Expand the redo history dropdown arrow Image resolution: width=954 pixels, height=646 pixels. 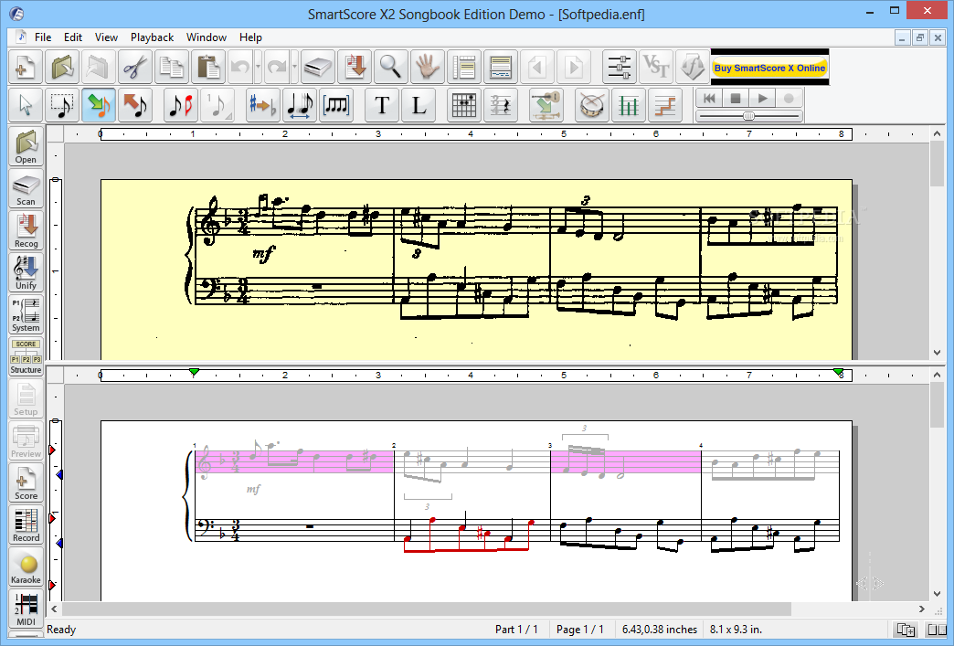tap(294, 67)
